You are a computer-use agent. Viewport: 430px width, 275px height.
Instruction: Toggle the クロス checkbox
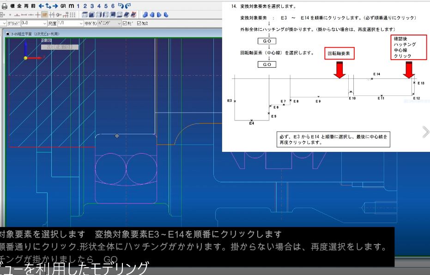click(139, 23)
